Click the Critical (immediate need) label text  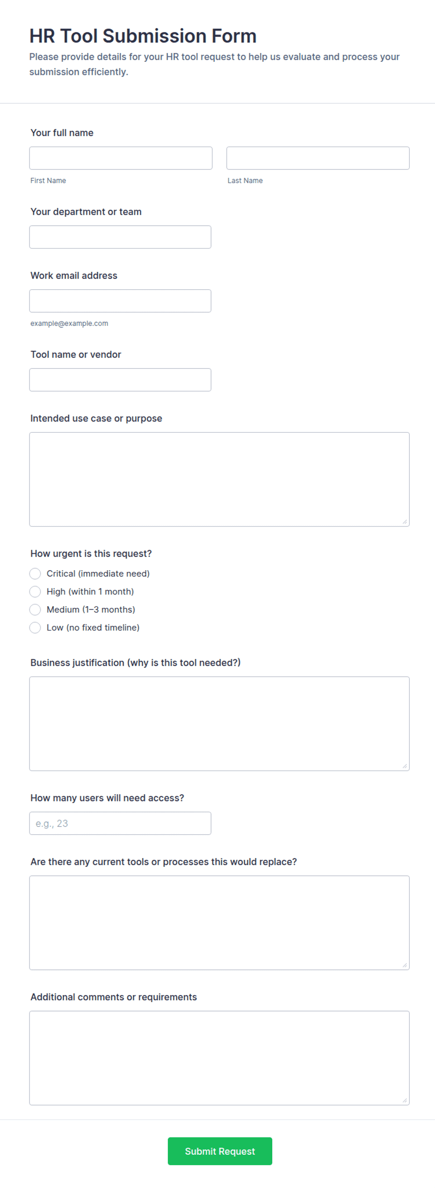98,574
